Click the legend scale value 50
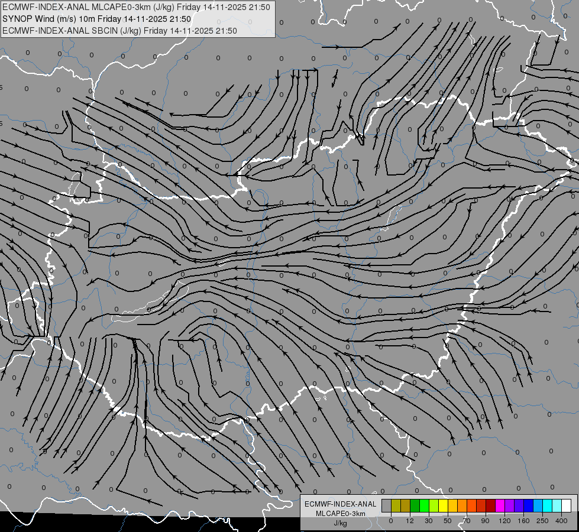 click(x=448, y=521)
